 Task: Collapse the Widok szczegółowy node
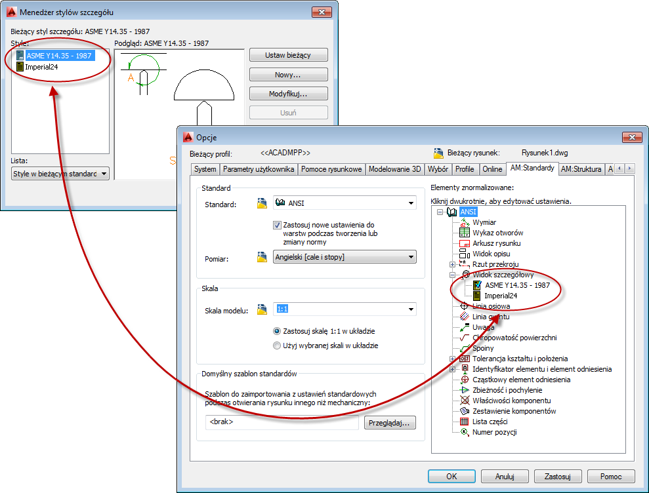pos(452,275)
